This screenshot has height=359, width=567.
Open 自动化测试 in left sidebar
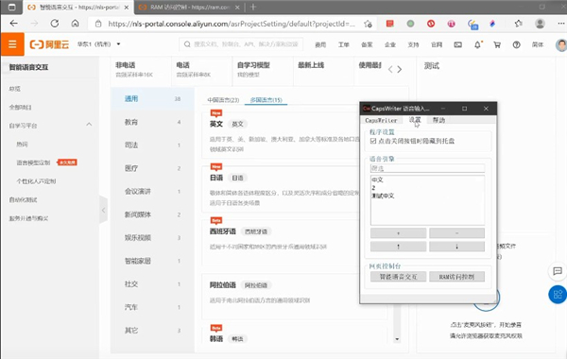pyautogui.click(x=23, y=200)
